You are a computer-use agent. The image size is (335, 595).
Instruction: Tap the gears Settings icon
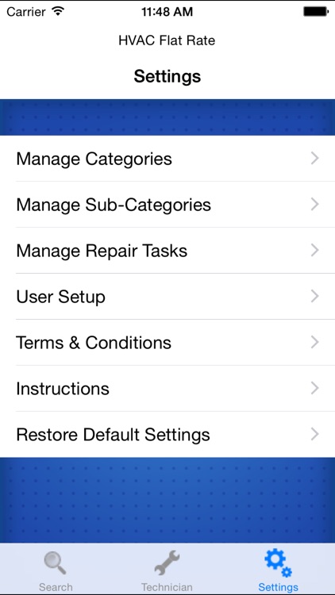click(x=278, y=563)
